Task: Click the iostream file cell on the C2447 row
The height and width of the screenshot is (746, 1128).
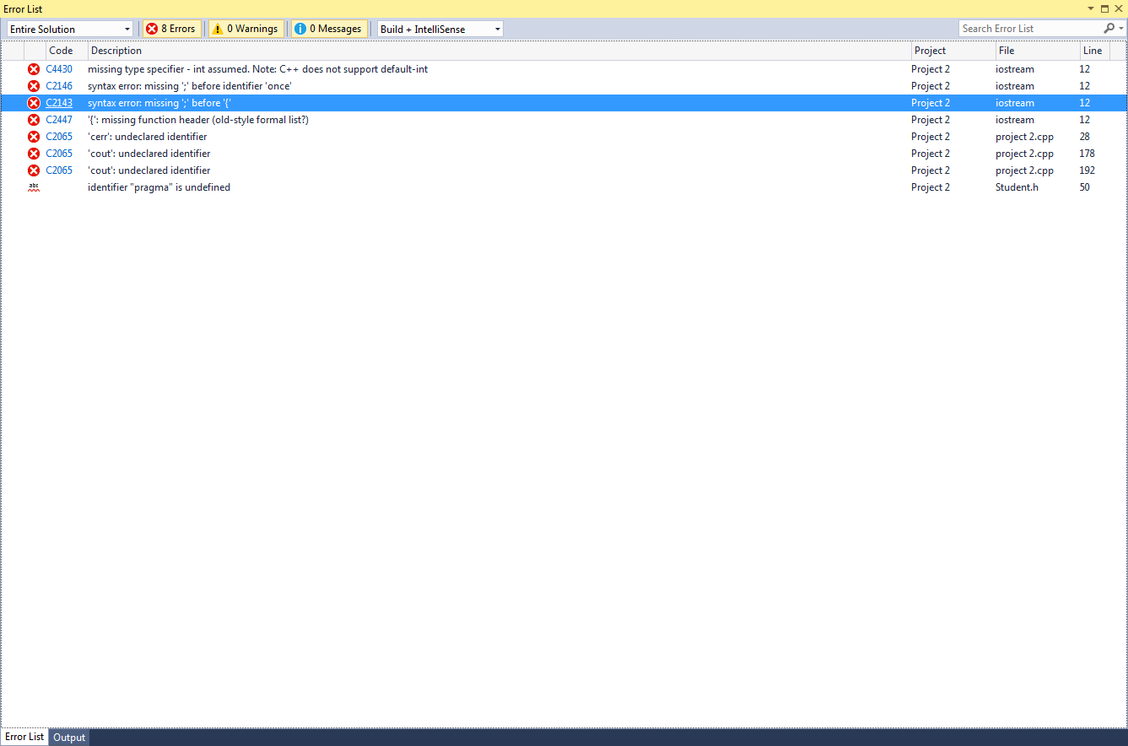Action: (x=1014, y=120)
